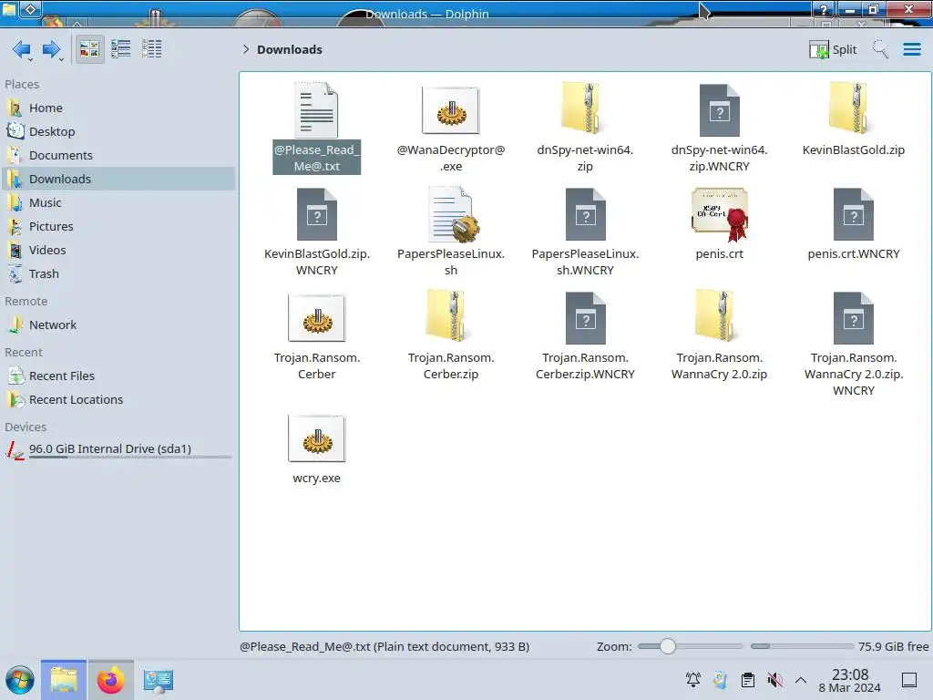Click the title bar help button
This screenshot has width=933, height=700.
[x=824, y=9]
